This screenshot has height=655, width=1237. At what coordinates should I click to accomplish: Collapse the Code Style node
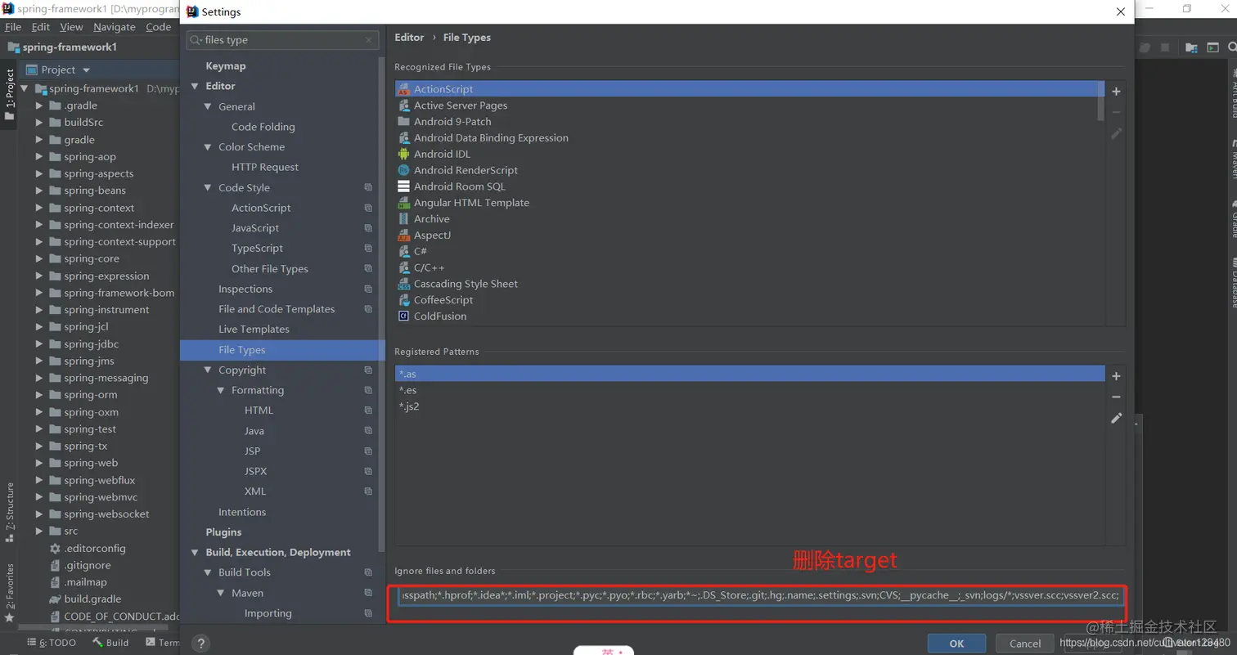point(208,187)
